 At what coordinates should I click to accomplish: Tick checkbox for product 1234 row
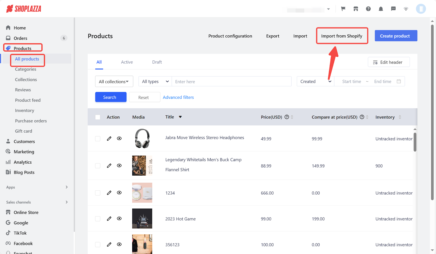pos(98,193)
